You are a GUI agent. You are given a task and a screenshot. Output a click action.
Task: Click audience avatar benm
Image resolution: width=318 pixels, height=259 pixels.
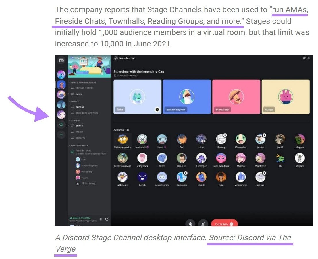[162, 139]
